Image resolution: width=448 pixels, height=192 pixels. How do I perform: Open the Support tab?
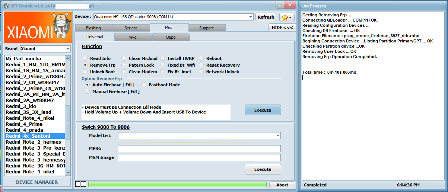point(207,28)
